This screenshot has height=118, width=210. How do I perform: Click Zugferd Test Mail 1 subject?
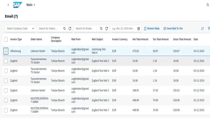100,100
